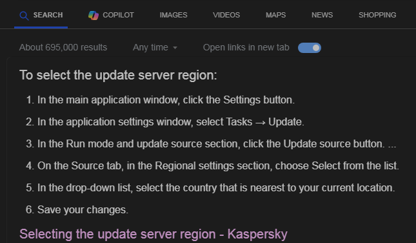
Task: Select the Search tab label
Action: [48, 15]
